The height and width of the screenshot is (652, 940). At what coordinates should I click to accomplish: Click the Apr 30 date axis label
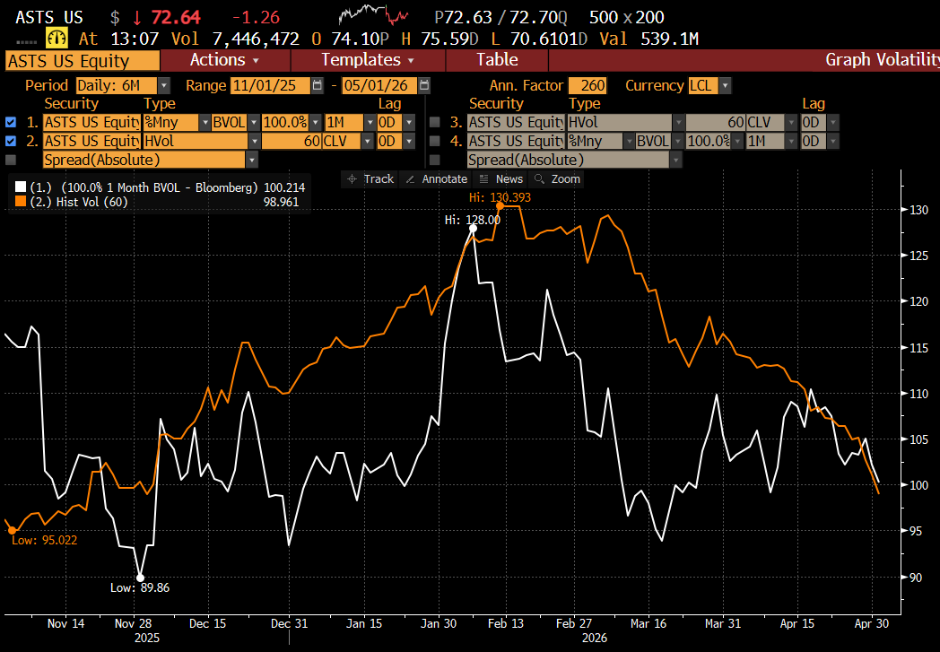(x=872, y=623)
